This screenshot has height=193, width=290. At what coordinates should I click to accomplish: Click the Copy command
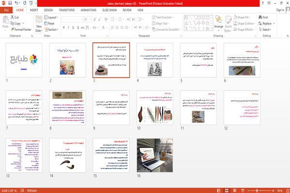pyautogui.click(x=15, y=24)
